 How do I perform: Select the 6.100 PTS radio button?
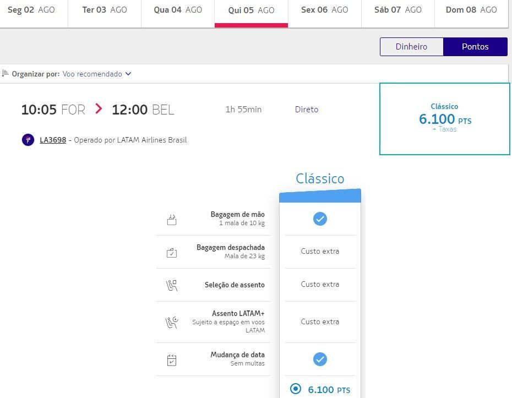tap(296, 389)
